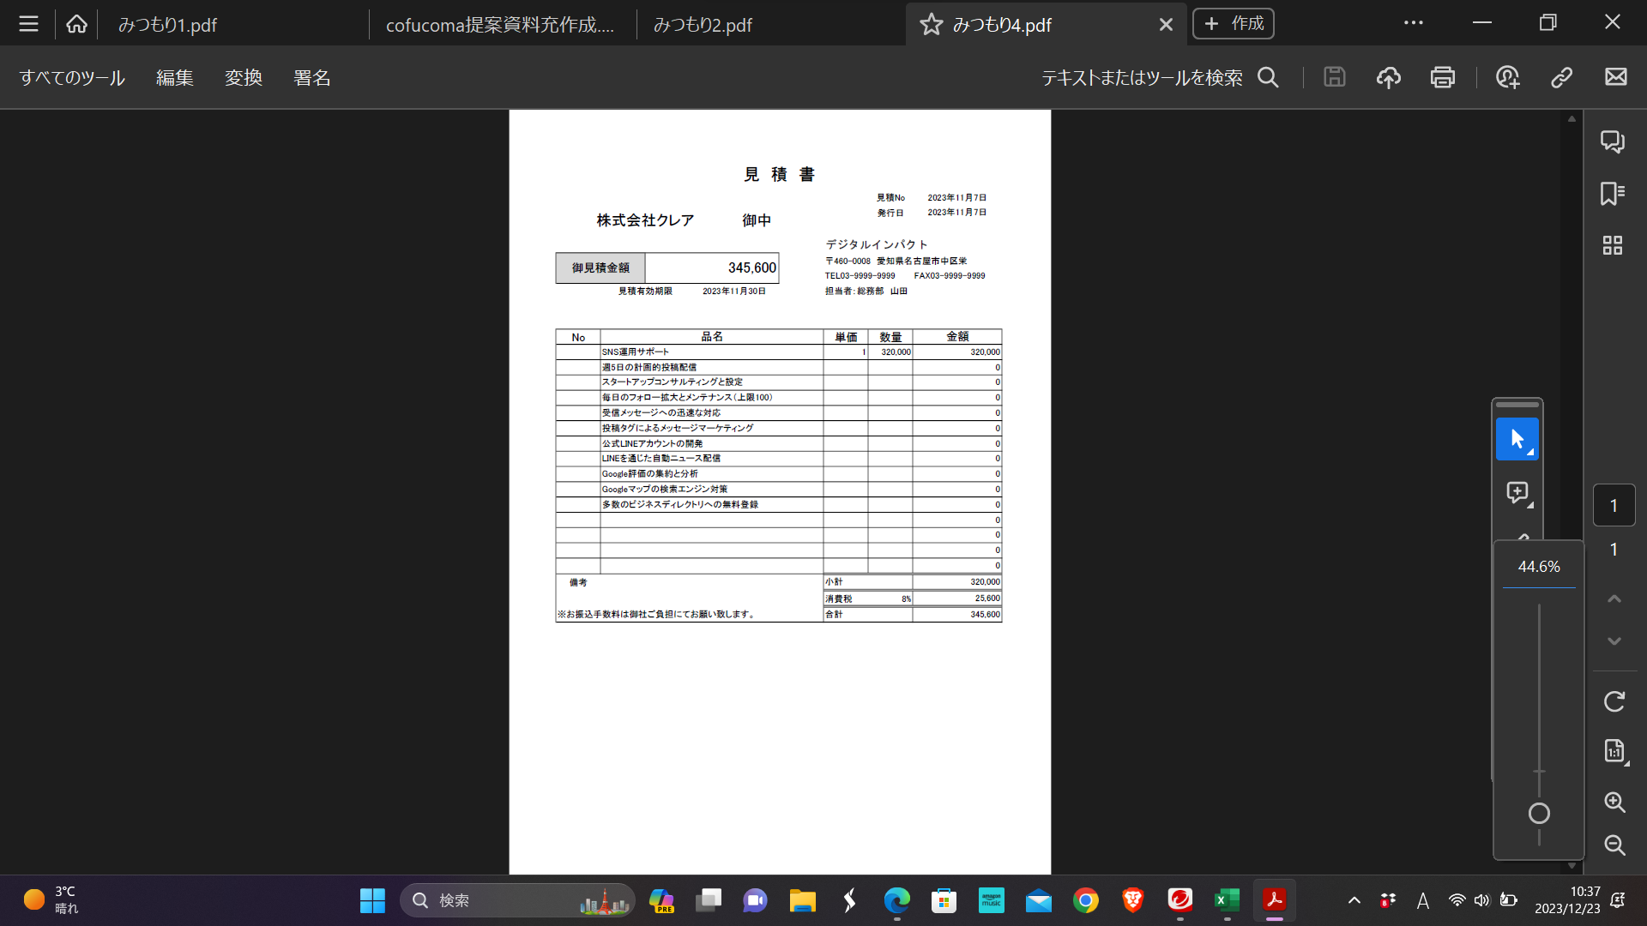This screenshot has width=1647, height=926.
Task: Click the email envelope icon
Action: click(x=1615, y=77)
